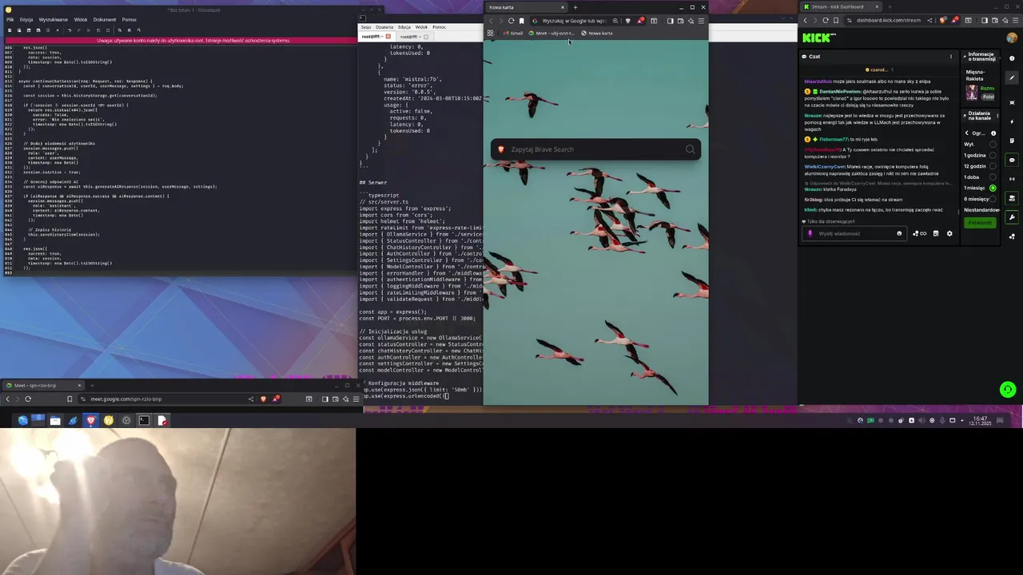Click lightning bolt icon in Kick sidebar
1023x575 pixels.
(1012, 121)
